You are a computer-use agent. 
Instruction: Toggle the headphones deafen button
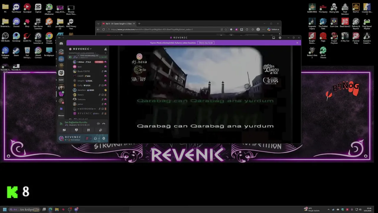[x=95, y=138]
